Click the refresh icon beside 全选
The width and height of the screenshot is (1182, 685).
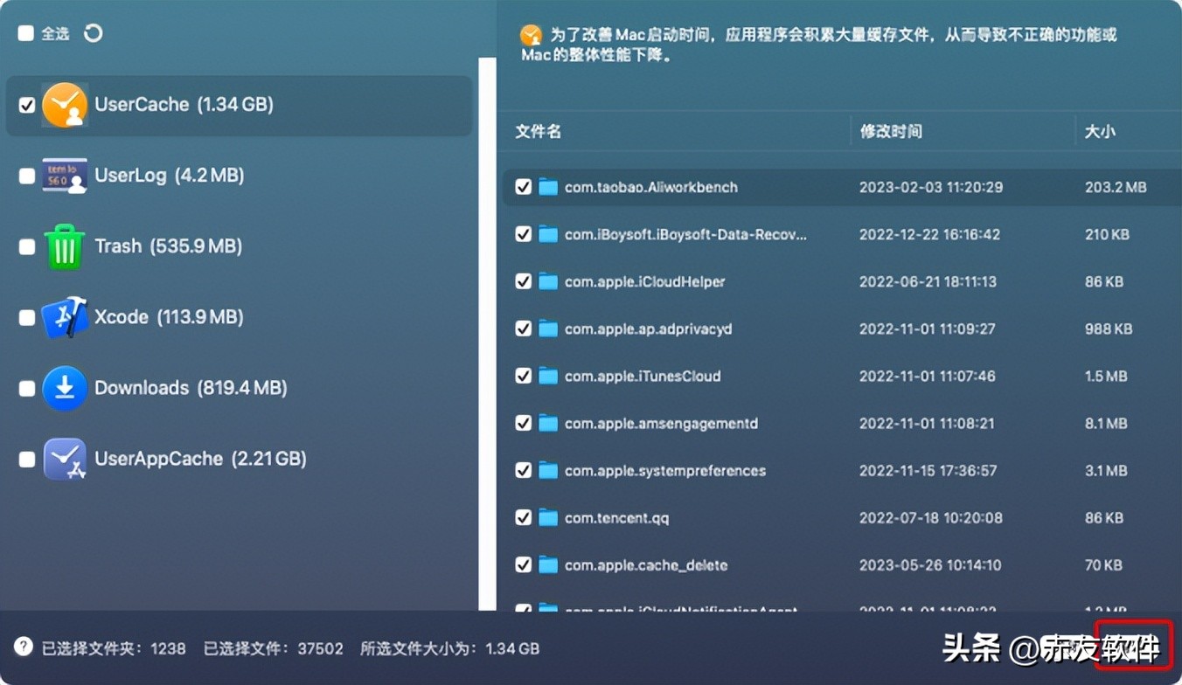click(93, 32)
